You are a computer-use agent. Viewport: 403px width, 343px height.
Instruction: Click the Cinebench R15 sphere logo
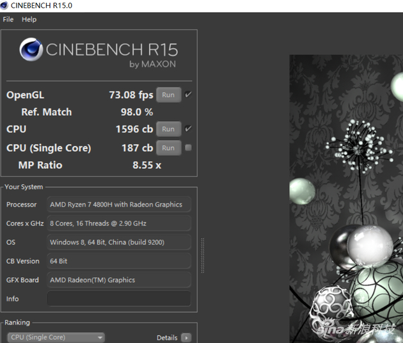[31, 49]
